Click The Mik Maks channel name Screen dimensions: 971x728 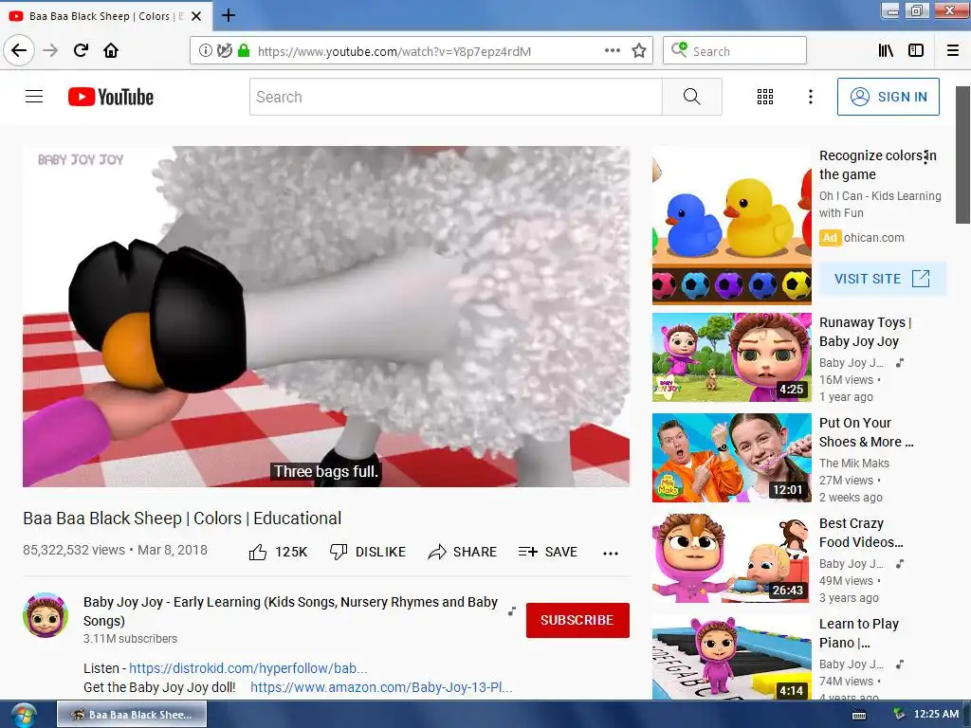click(x=854, y=463)
